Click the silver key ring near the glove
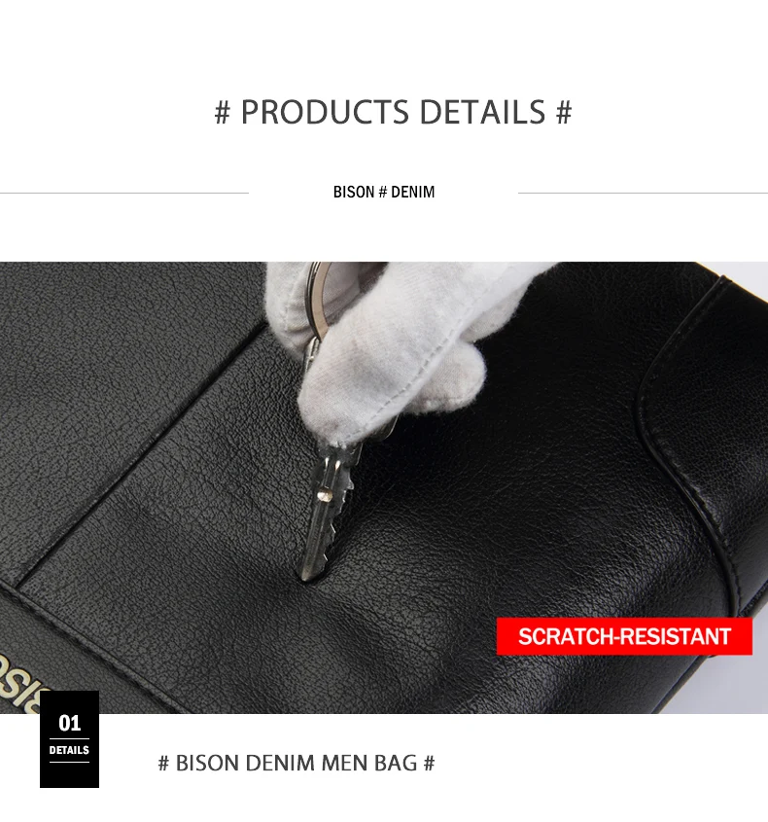This screenshot has width=768, height=822. (x=320, y=302)
